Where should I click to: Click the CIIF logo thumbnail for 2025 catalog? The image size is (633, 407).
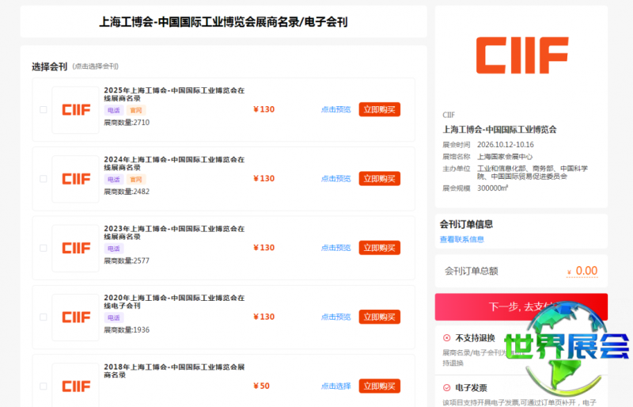pos(75,110)
